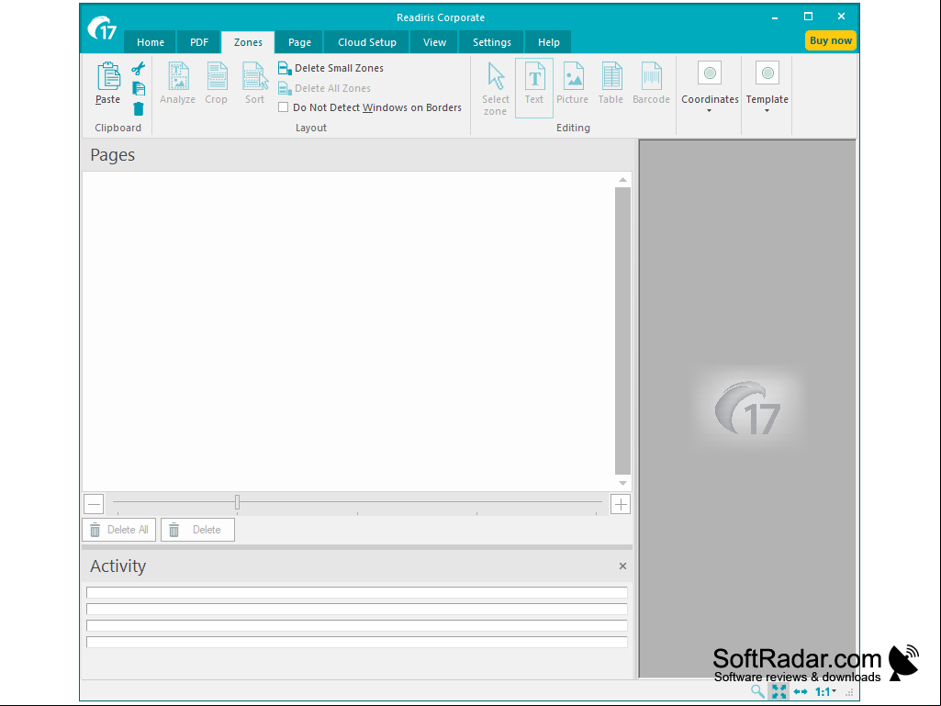Viewport: 941px width, 706px height.
Task: Click the Buy now button
Action: (x=831, y=40)
